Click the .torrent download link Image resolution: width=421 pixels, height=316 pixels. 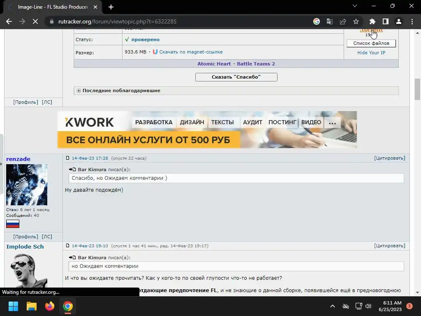pyautogui.click(x=371, y=30)
